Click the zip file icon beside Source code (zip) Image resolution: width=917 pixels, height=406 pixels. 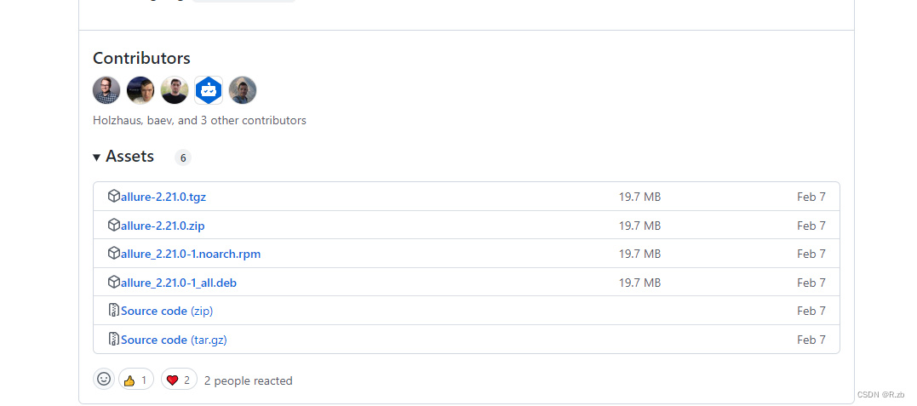[x=113, y=310]
